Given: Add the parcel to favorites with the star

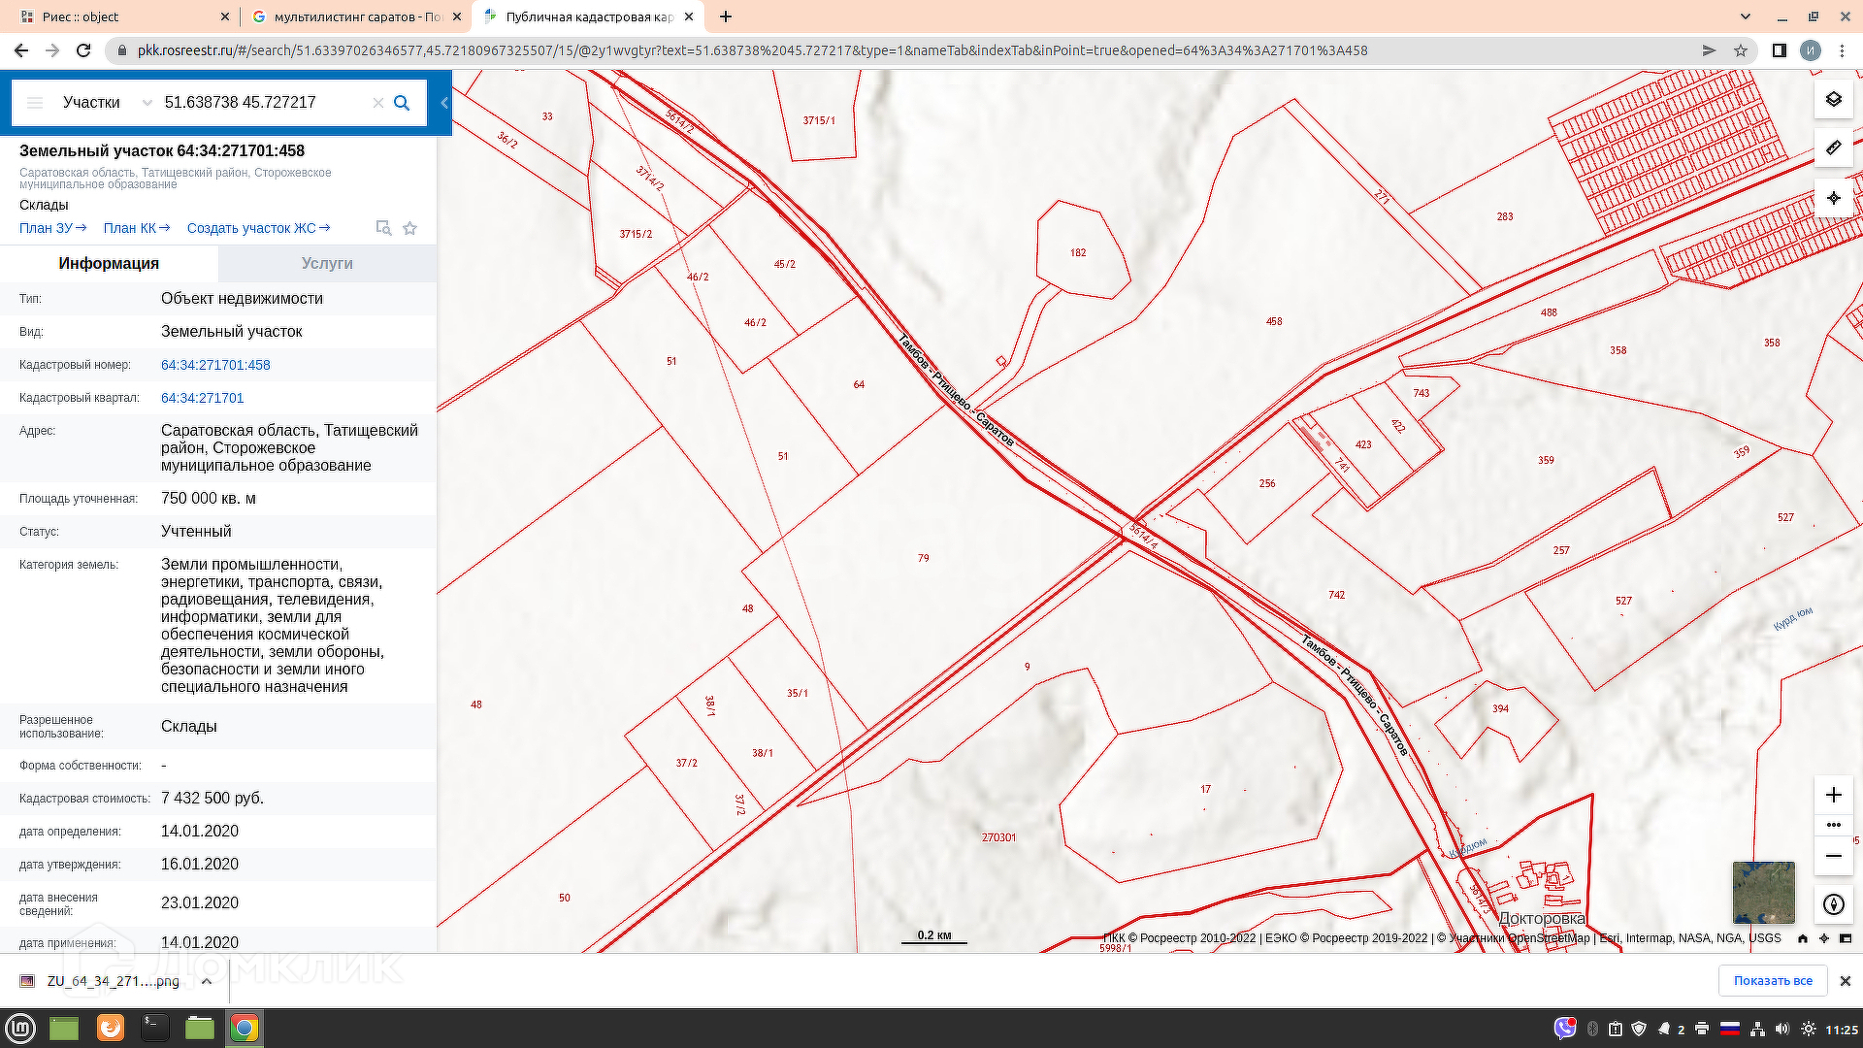Looking at the screenshot, I should click(x=410, y=228).
